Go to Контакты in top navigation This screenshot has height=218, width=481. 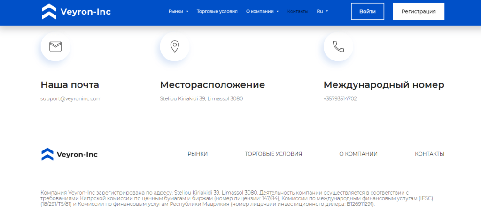[297, 11]
